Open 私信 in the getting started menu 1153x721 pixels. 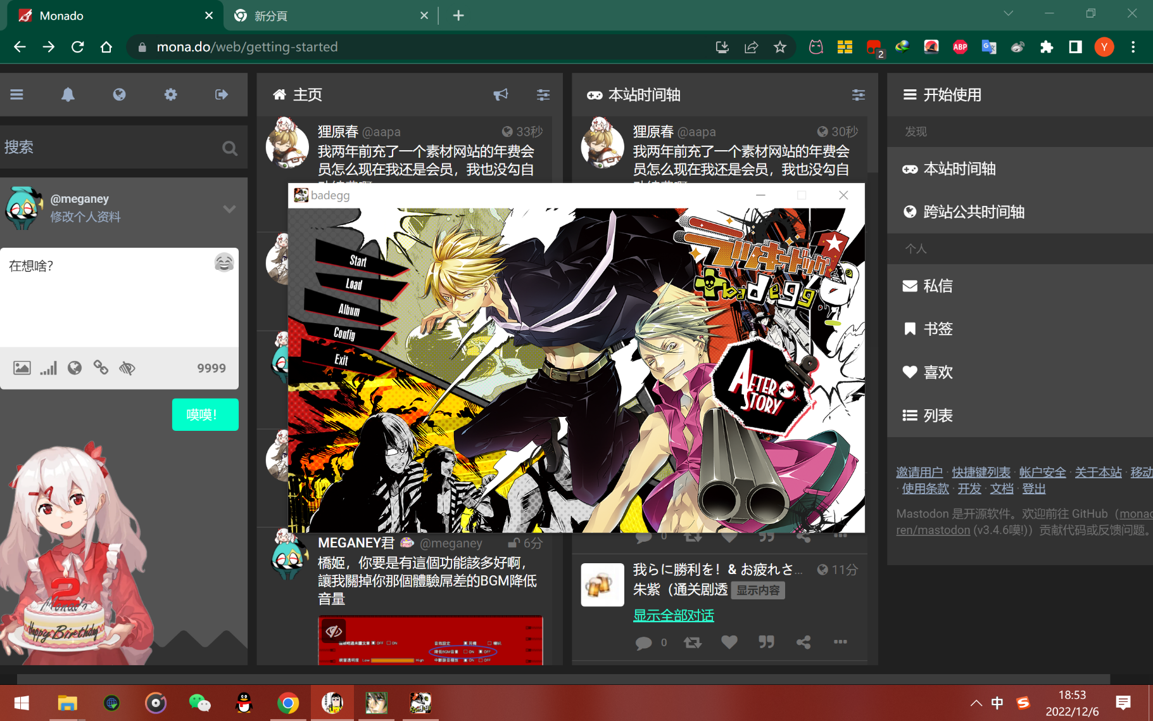click(x=938, y=286)
